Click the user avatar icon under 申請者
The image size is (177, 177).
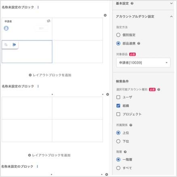(x=6, y=28)
